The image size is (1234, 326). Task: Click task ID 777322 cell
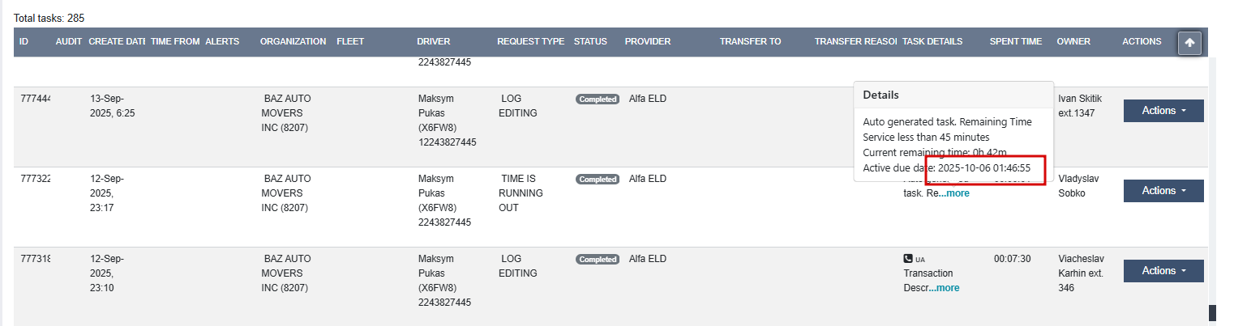tap(36, 179)
